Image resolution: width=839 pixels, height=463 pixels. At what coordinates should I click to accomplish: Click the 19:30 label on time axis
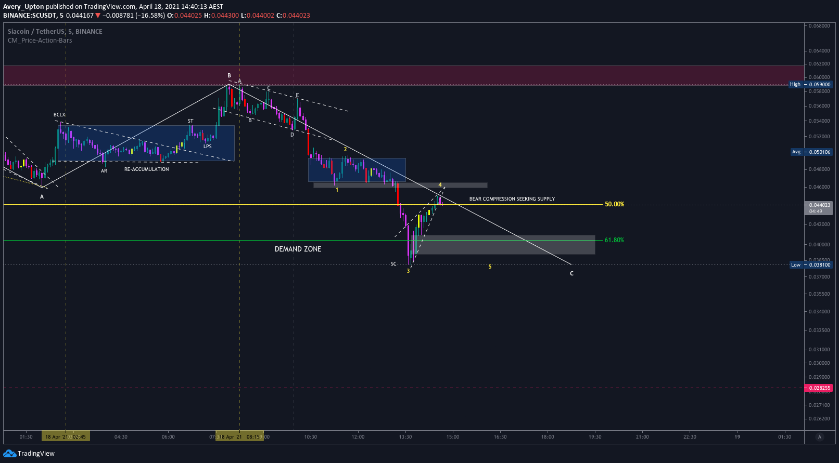pos(595,437)
